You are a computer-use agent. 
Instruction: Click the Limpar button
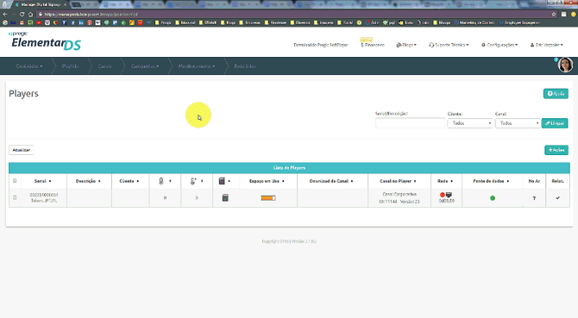(x=555, y=123)
